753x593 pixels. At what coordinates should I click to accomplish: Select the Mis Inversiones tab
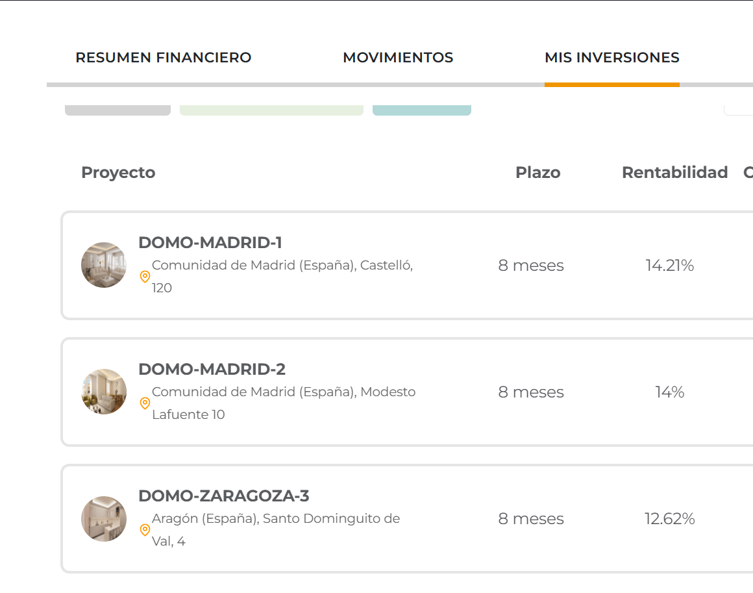point(611,58)
